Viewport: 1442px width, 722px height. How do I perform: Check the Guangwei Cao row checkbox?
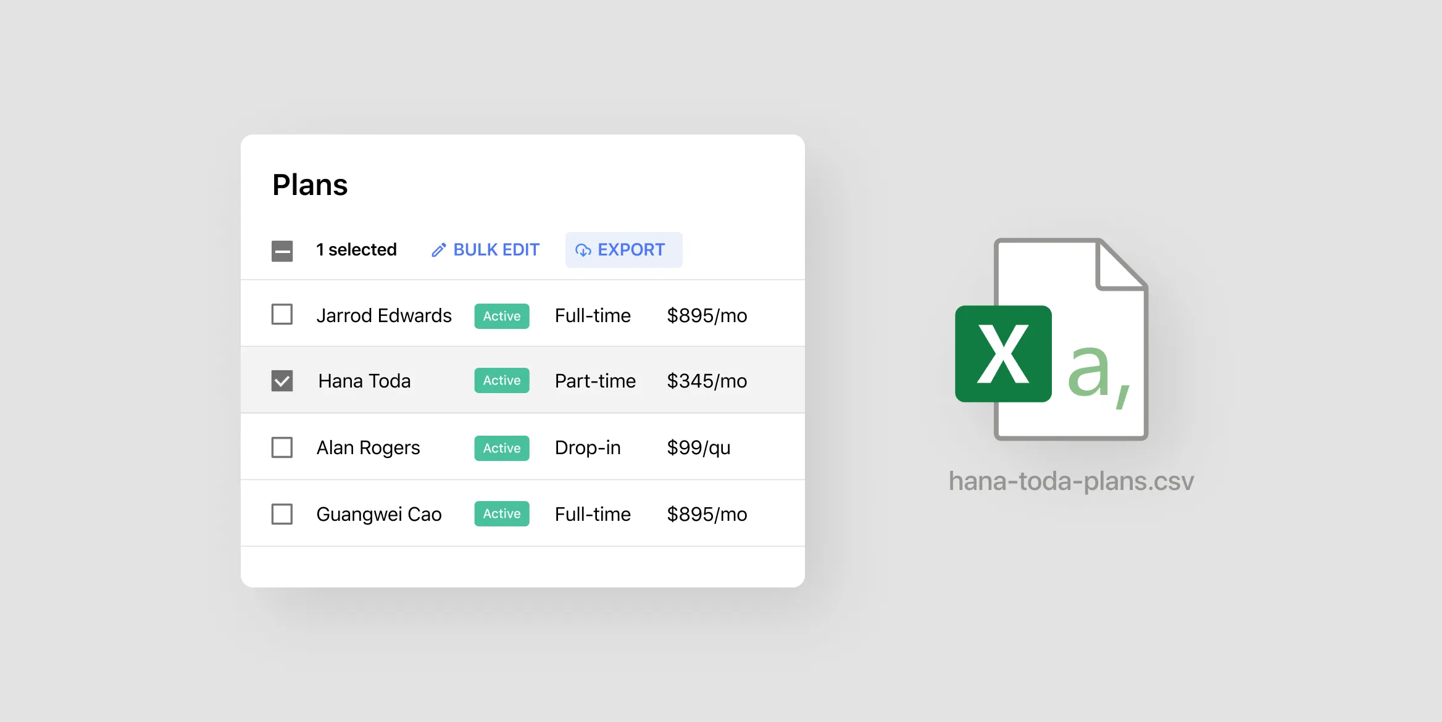(282, 514)
